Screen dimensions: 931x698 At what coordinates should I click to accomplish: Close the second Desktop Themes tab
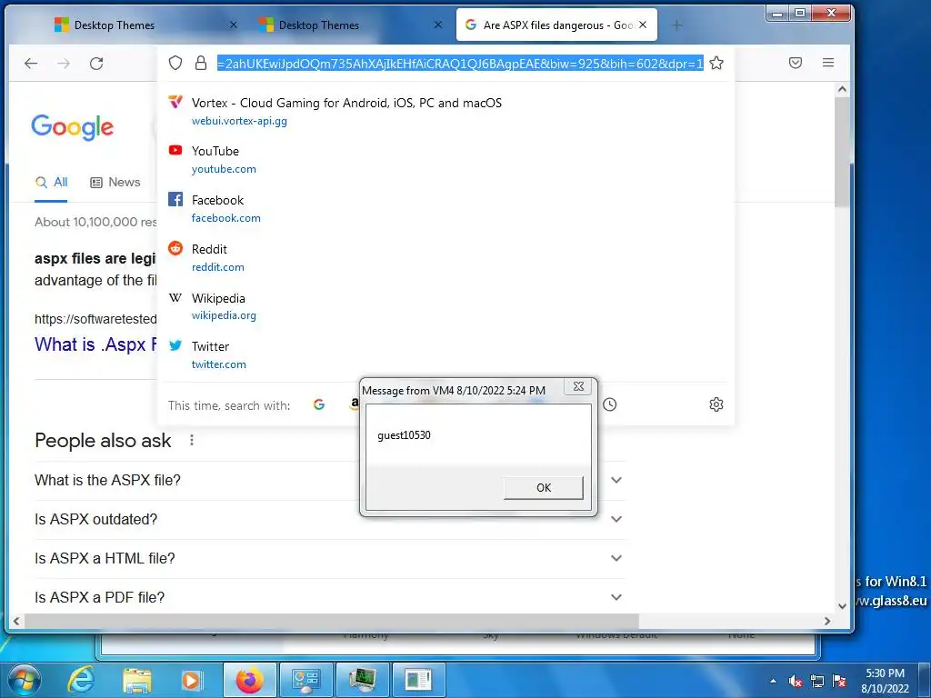(437, 25)
